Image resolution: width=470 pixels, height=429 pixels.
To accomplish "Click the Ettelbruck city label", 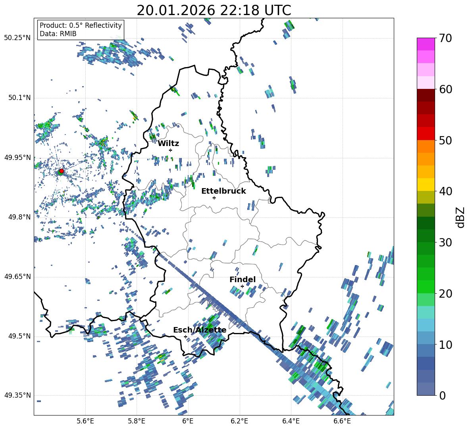I will [x=223, y=191].
